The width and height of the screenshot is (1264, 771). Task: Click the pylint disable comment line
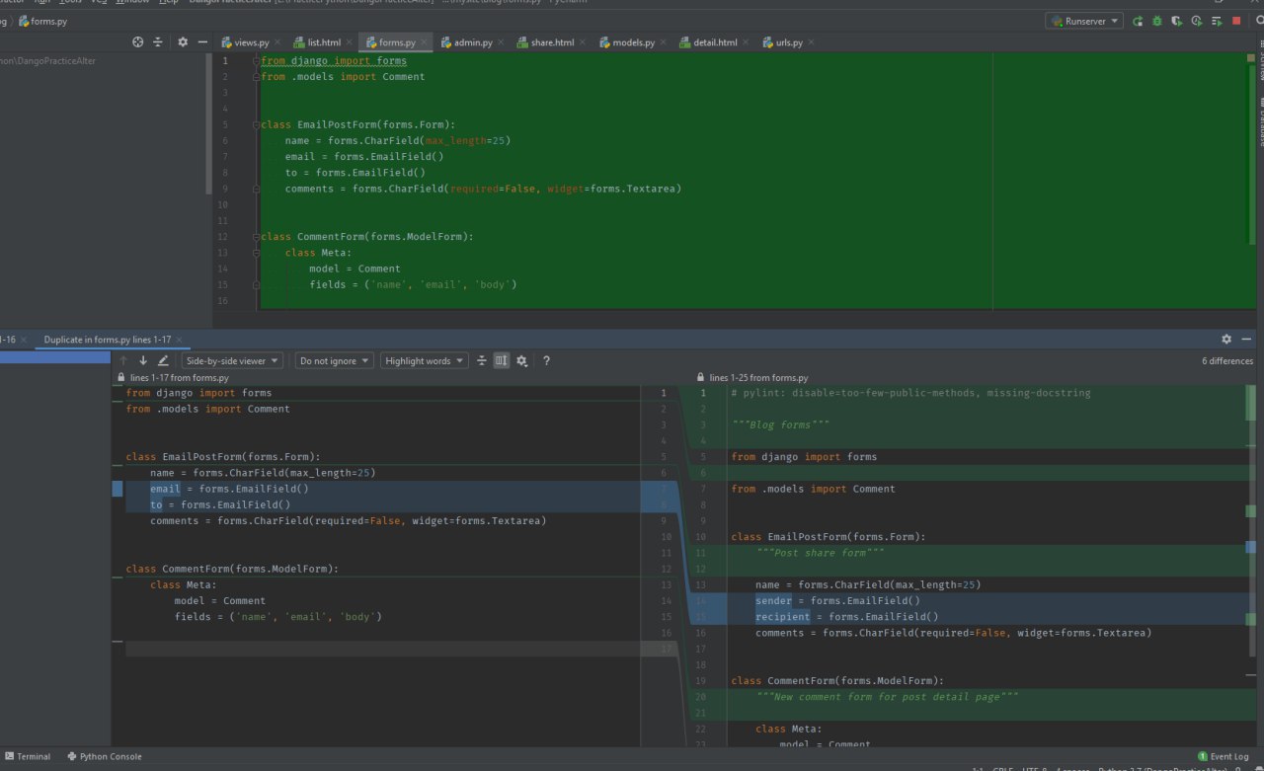(x=910, y=393)
